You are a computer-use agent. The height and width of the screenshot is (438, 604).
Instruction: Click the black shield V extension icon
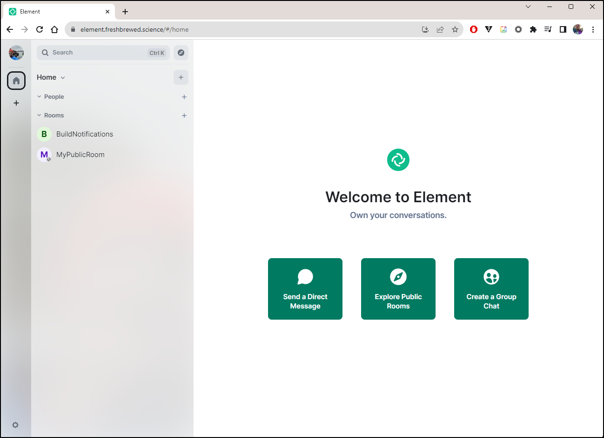(x=489, y=29)
